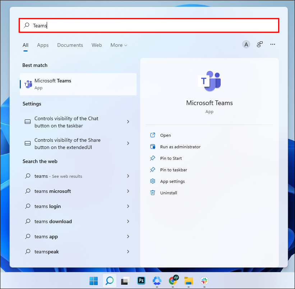Expand chevron for 'teams login'
This screenshot has width=295, height=289.
pos(128,206)
